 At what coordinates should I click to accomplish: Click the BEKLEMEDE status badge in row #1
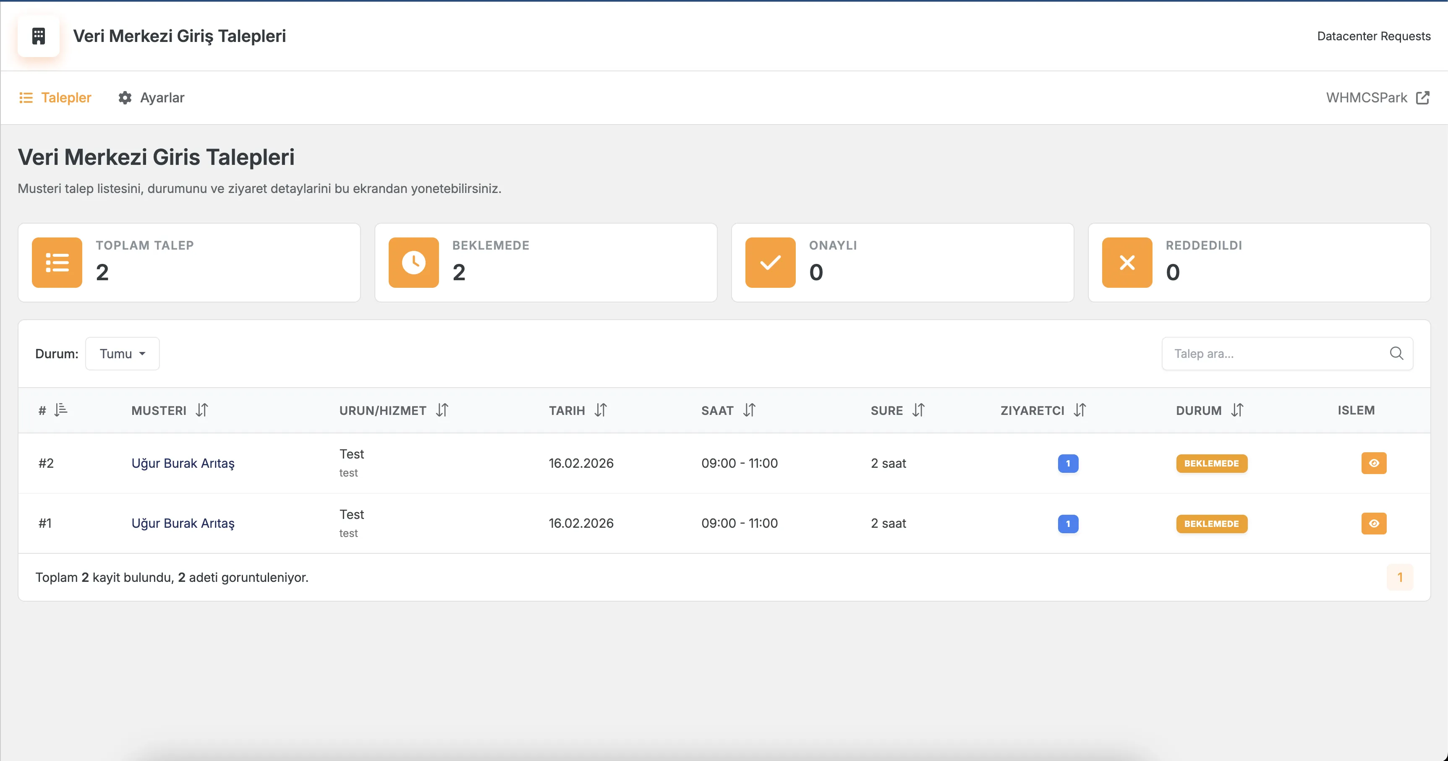tap(1211, 523)
